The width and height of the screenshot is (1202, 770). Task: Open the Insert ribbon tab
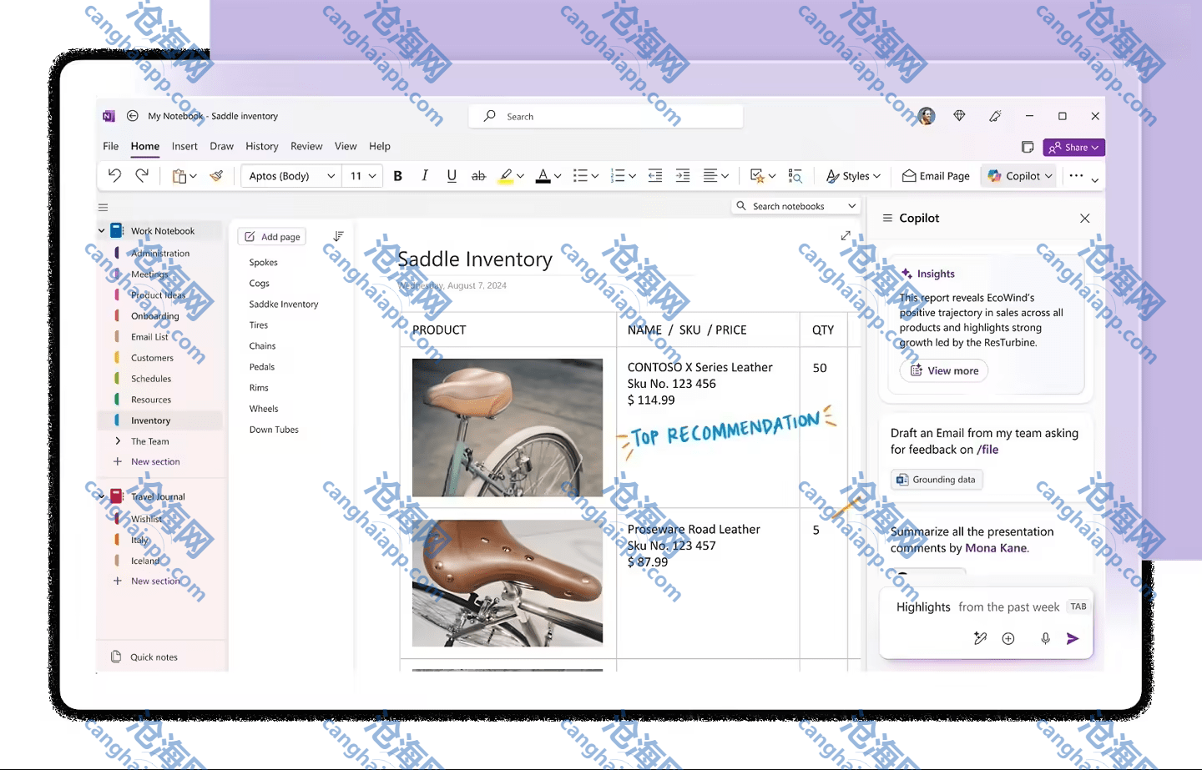coord(184,146)
